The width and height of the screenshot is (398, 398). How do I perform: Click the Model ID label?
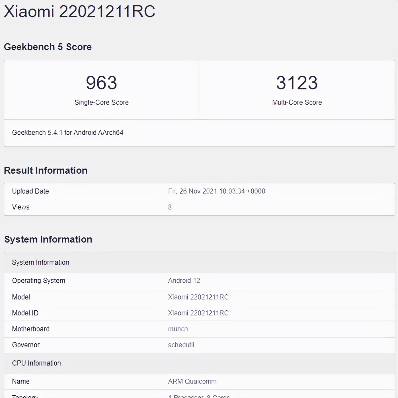coord(25,313)
